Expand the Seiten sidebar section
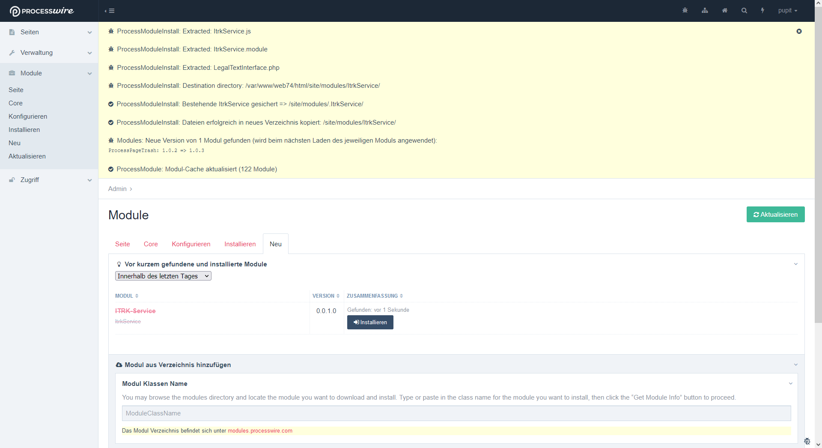Viewport: 822px width, 448px height. (x=89, y=32)
